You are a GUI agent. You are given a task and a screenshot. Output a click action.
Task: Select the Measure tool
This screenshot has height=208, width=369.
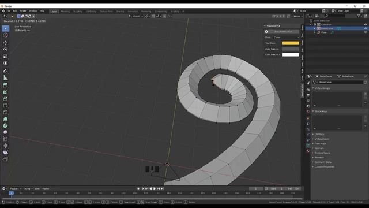click(x=5, y=77)
